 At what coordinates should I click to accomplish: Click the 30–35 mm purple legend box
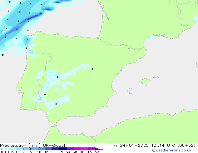point(70,149)
